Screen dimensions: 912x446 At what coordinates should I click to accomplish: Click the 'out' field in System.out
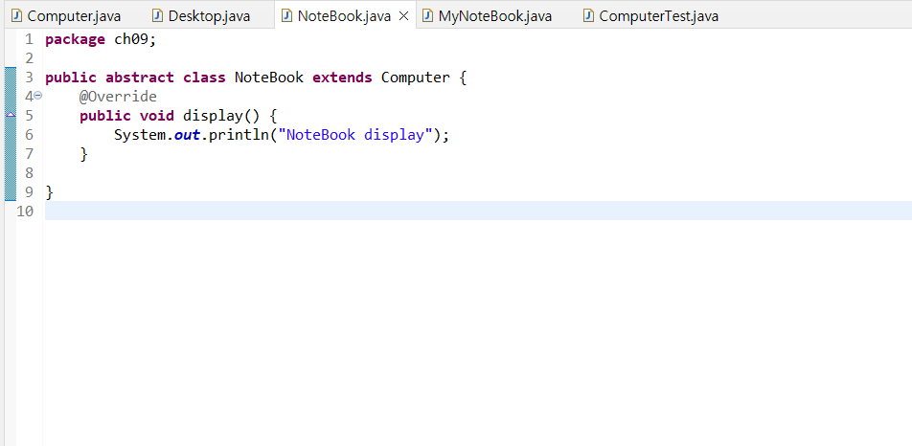(187, 135)
